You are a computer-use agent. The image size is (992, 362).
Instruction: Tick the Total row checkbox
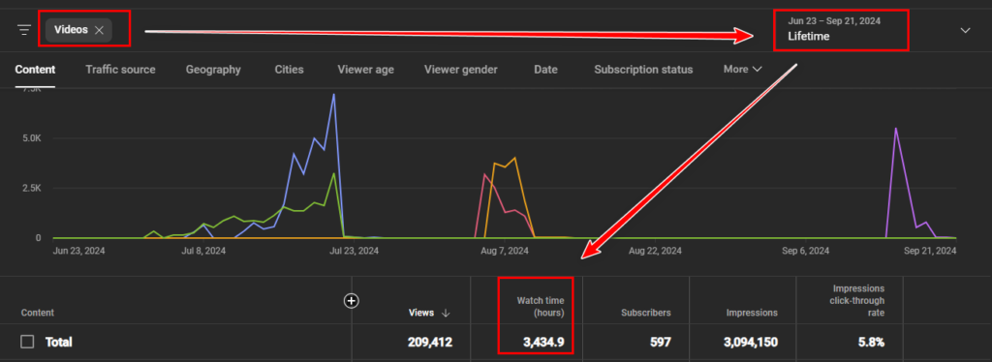point(27,342)
